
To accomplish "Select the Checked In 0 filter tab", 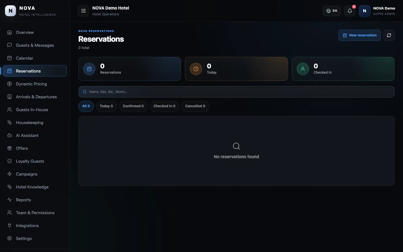I will [165, 106].
